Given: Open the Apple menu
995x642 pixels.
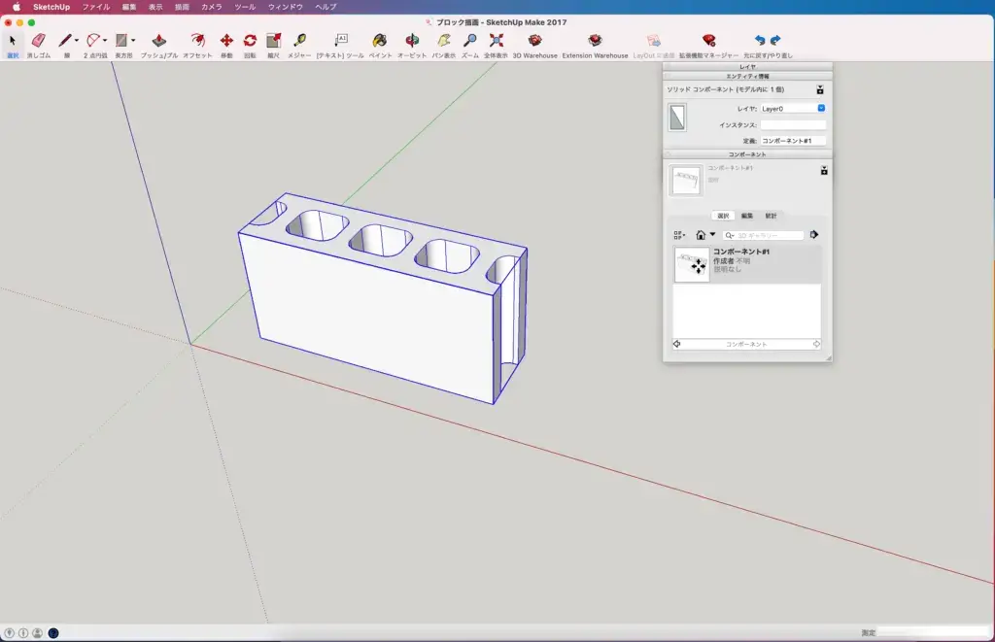Looking at the screenshot, I should (x=16, y=7).
